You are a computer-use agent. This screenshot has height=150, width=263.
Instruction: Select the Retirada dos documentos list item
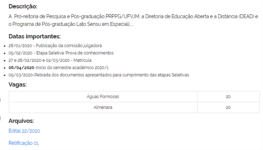[98, 75]
